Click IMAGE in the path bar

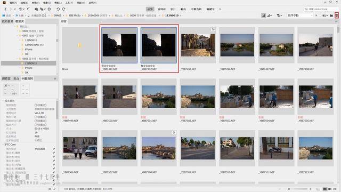pyautogui.click(x=58, y=15)
